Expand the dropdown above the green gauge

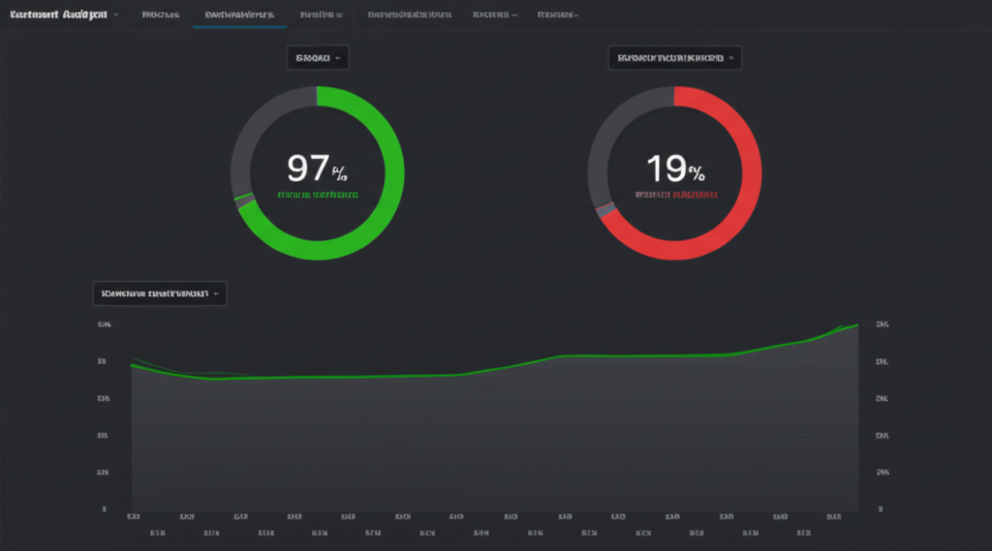(x=318, y=57)
